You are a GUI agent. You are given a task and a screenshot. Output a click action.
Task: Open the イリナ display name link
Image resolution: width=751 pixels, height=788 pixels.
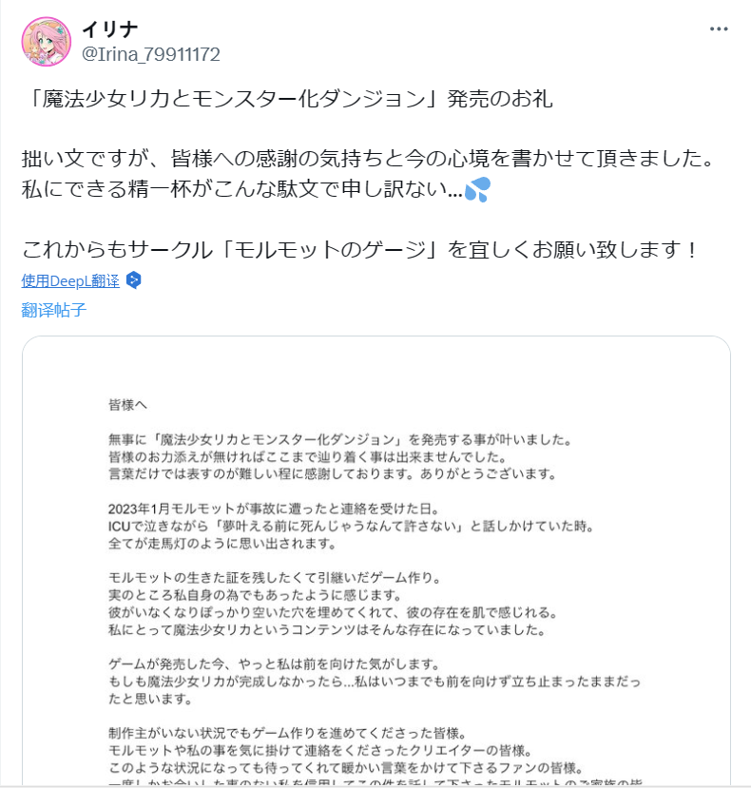(x=110, y=29)
